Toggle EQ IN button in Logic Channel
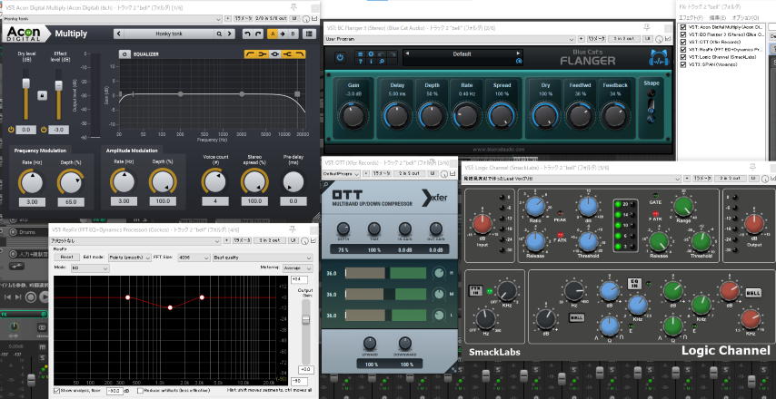Image resolution: width=776 pixels, height=399 pixels. pyautogui.click(x=634, y=284)
